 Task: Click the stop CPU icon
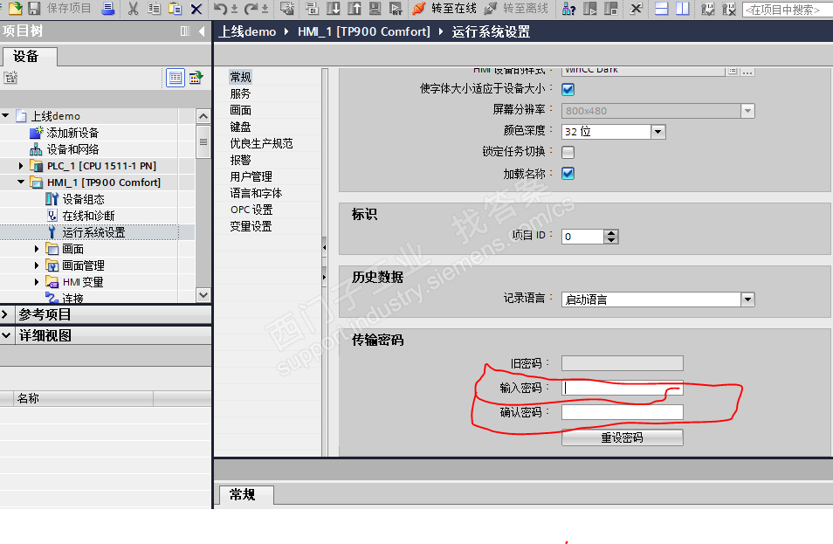click(611, 8)
